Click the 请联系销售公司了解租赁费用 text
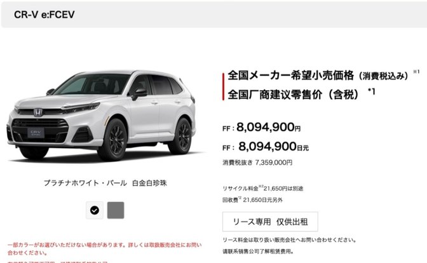 [x=258, y=252]
